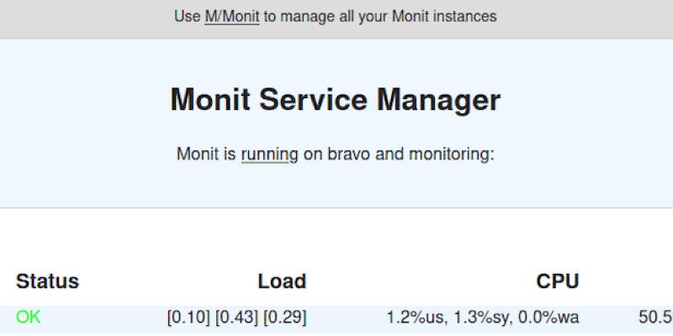Click the Status column header
Image resolution: width=673 pixels, height=336 pixels.
tap(47, 281)
